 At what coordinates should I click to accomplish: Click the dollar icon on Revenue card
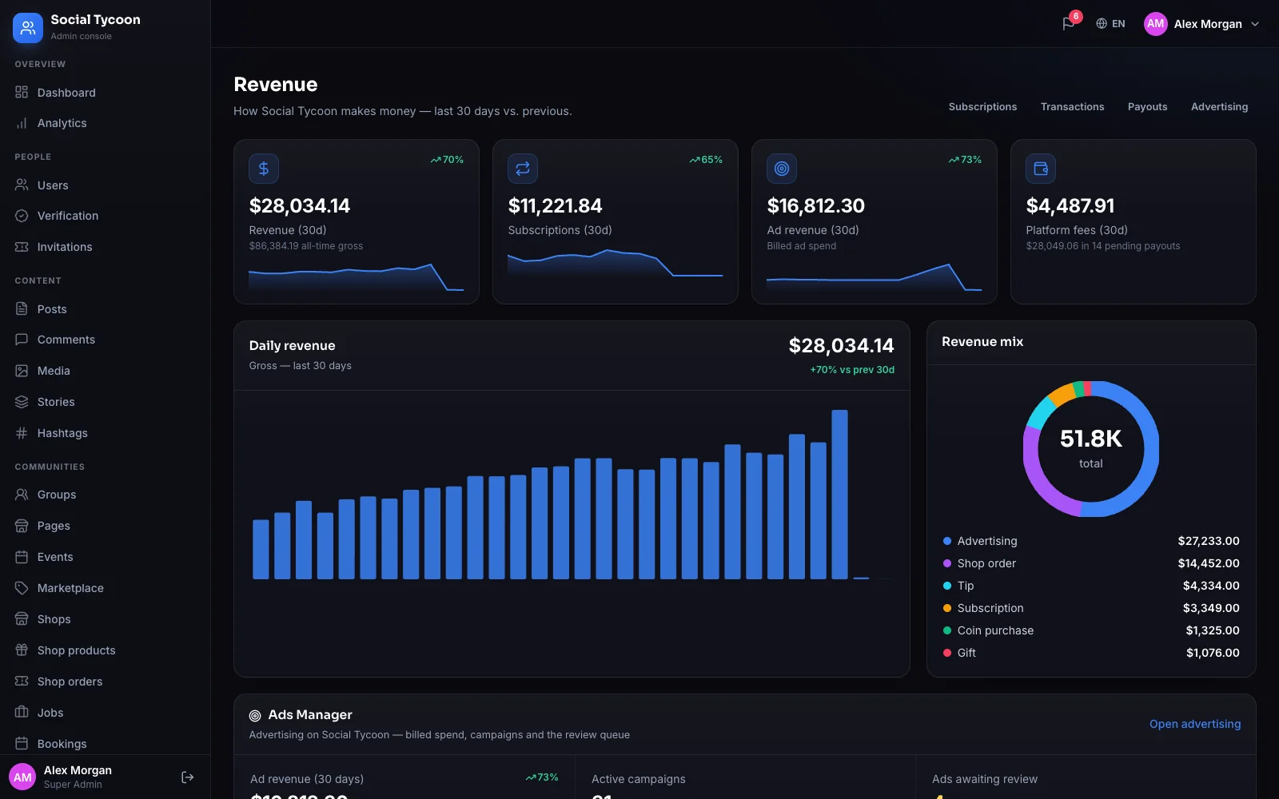(264, 169)
